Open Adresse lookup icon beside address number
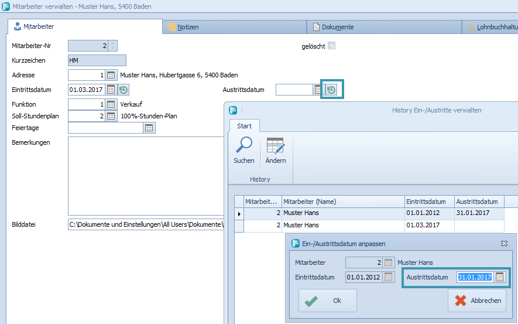 click(x=111, y=75)
